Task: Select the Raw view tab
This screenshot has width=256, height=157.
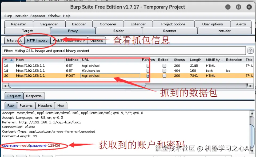Action: 11,105
